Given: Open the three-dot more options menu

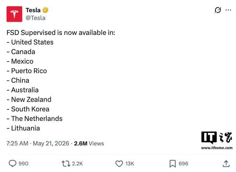Looking at the screenshot, I should 228,10.
